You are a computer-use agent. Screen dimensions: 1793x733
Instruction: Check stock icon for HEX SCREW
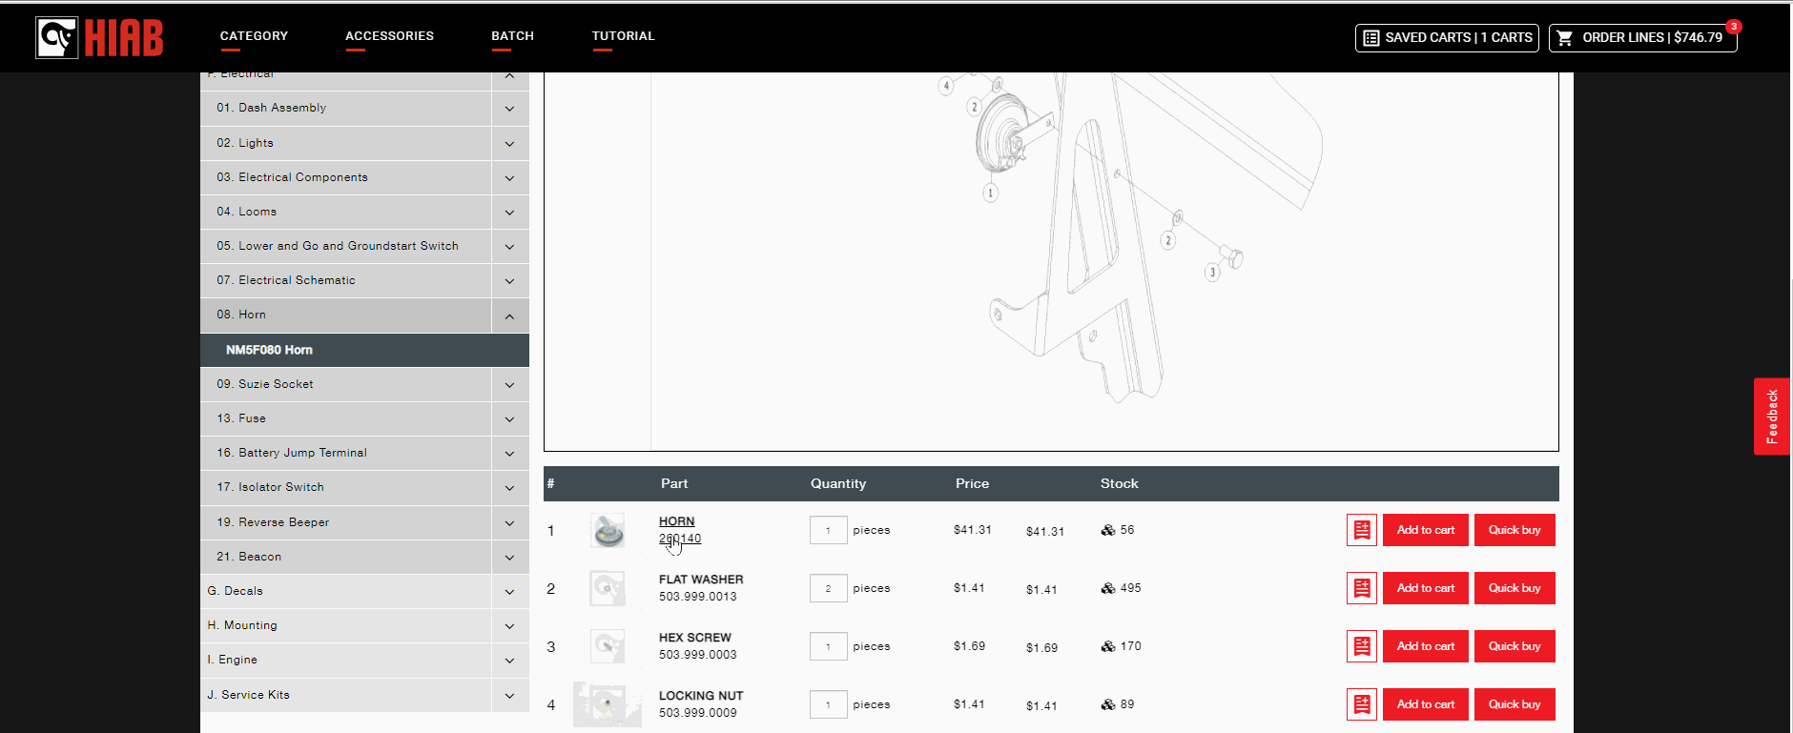click(x=1107, y=646)
